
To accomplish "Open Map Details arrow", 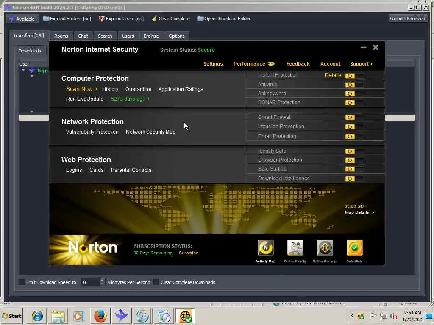I will (373, 212).
